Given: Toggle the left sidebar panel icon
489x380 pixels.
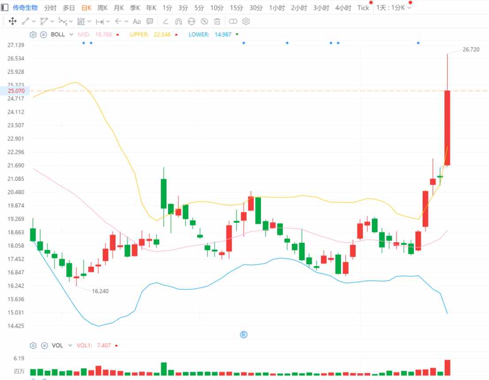Looking at the screenshot, I should pos(4,8).
